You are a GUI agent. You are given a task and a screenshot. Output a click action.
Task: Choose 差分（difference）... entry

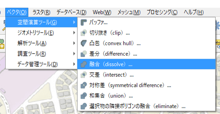[x=146, y=54]
